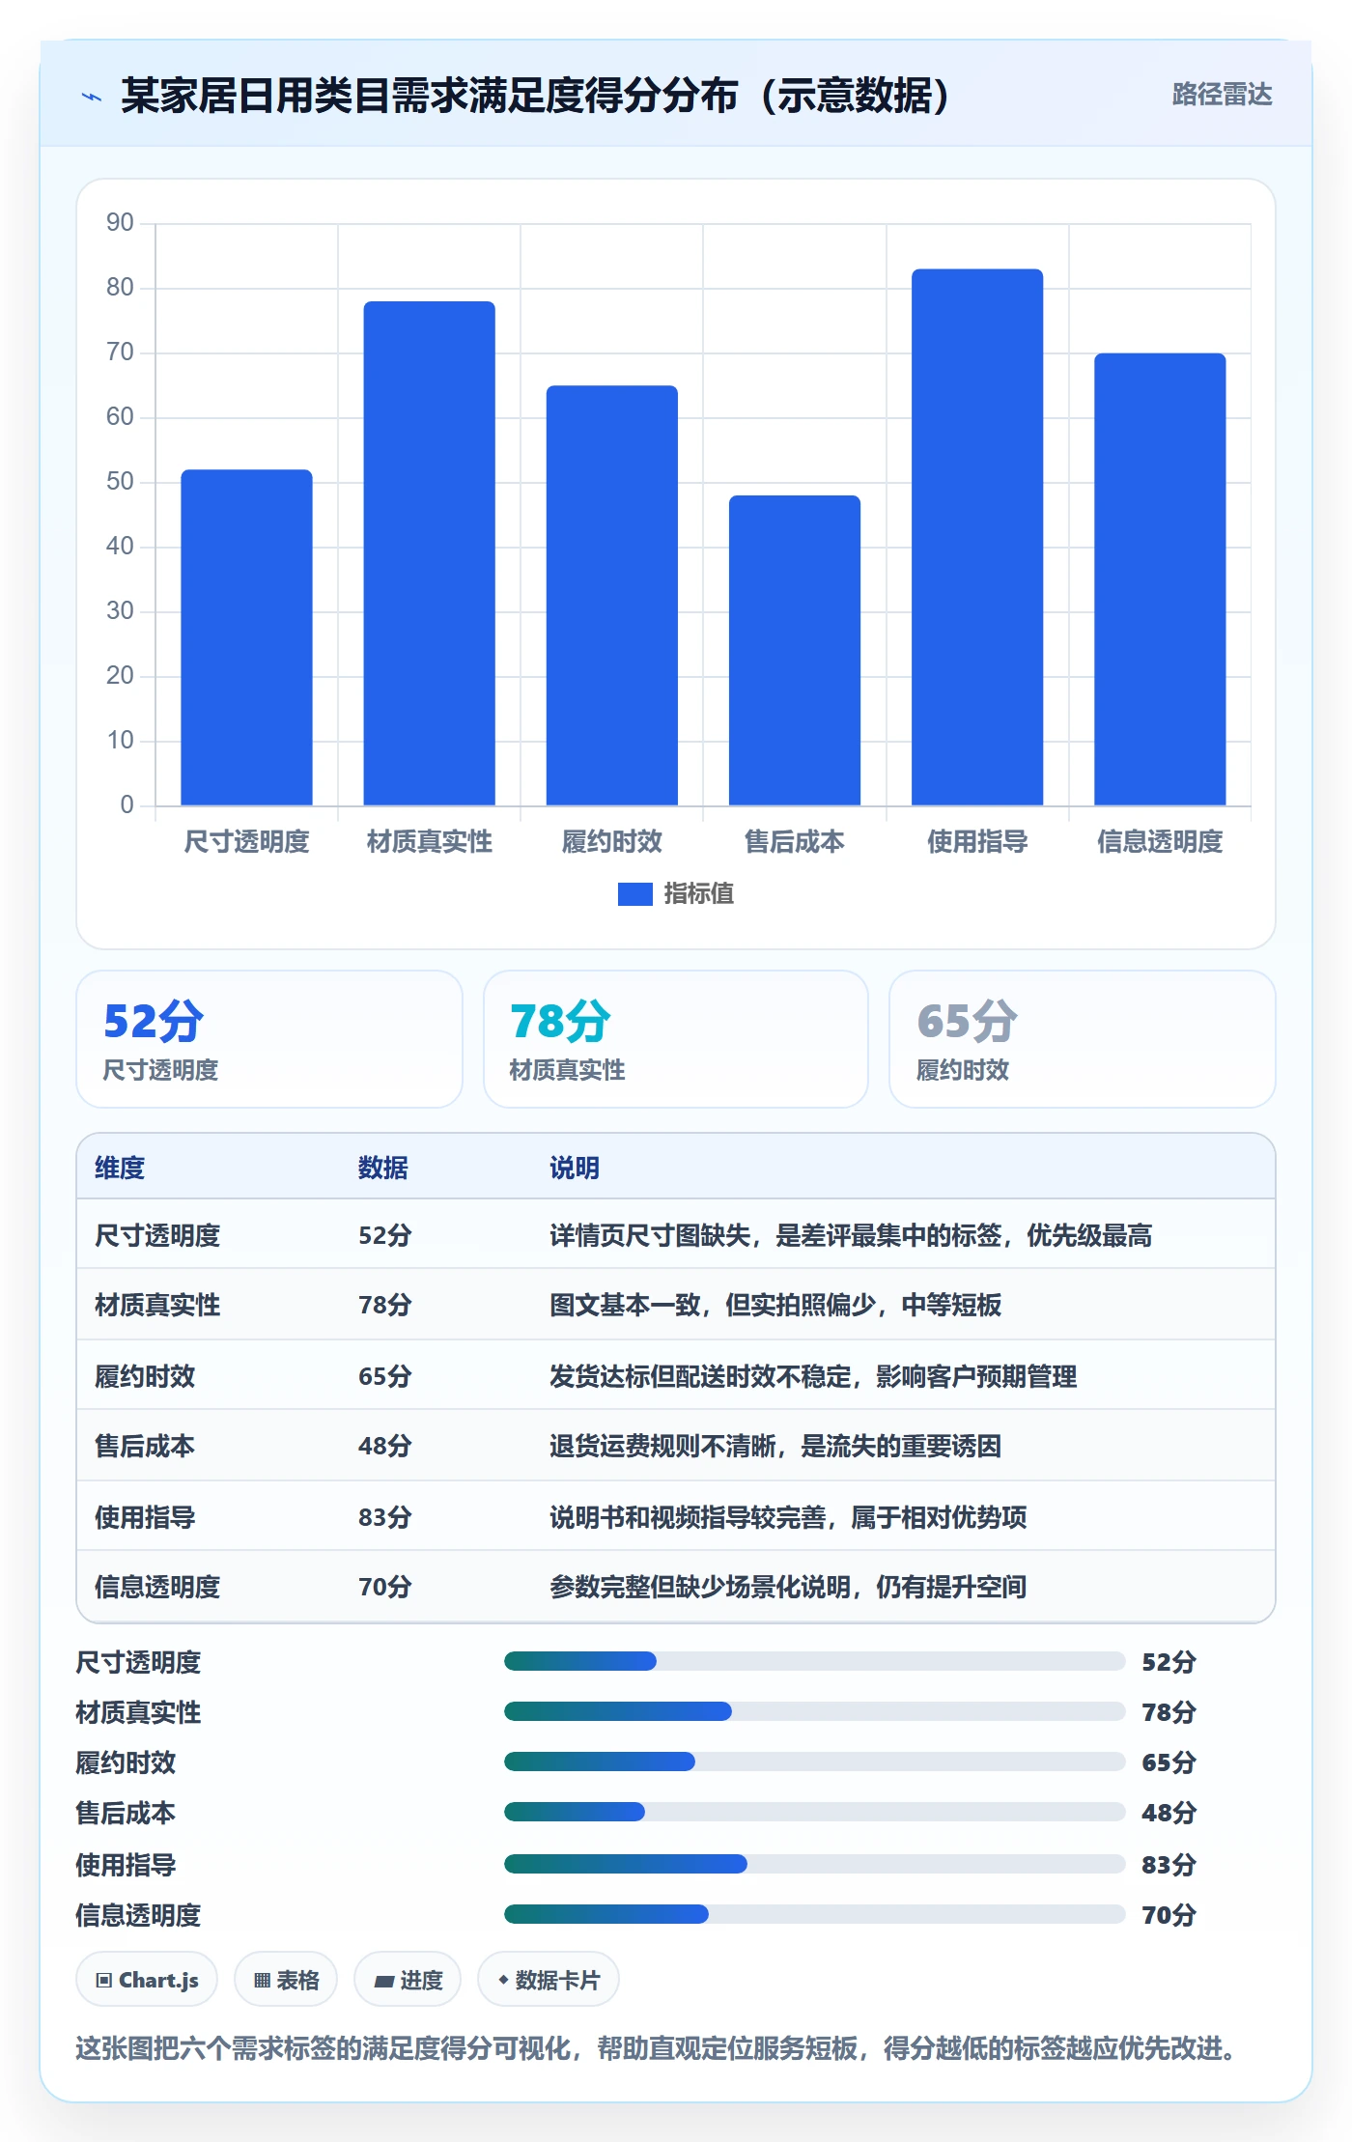Click the 材质真实性 progress bar at 78分
1352x2142 pixels.
coord(814,1711)
